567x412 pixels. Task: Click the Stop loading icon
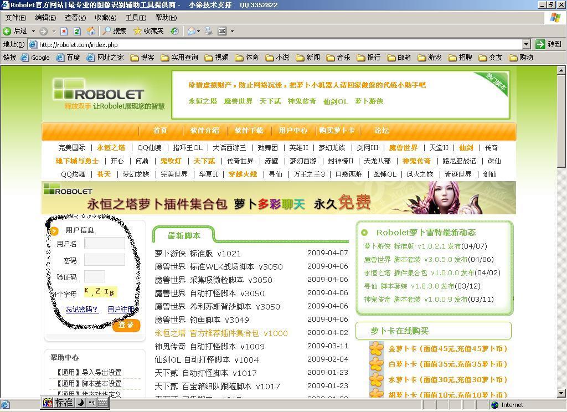(x=64, y=31)
